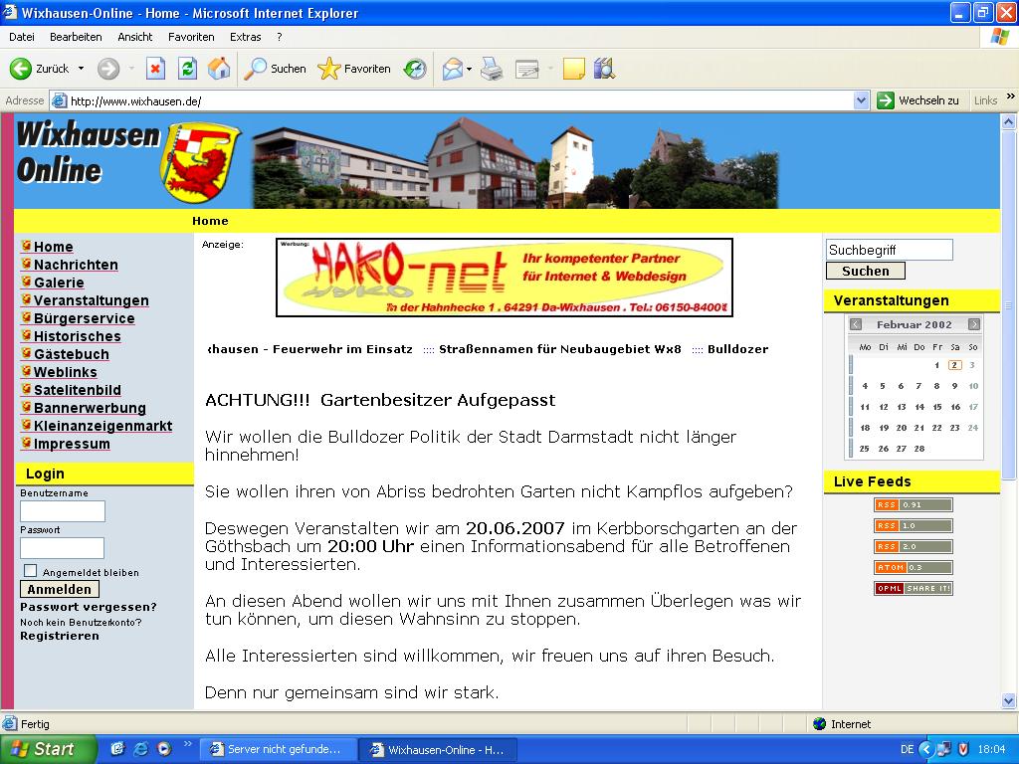
Task: Open the History (Verlauf) toolbar icon
Action: [x=415, y=69]
